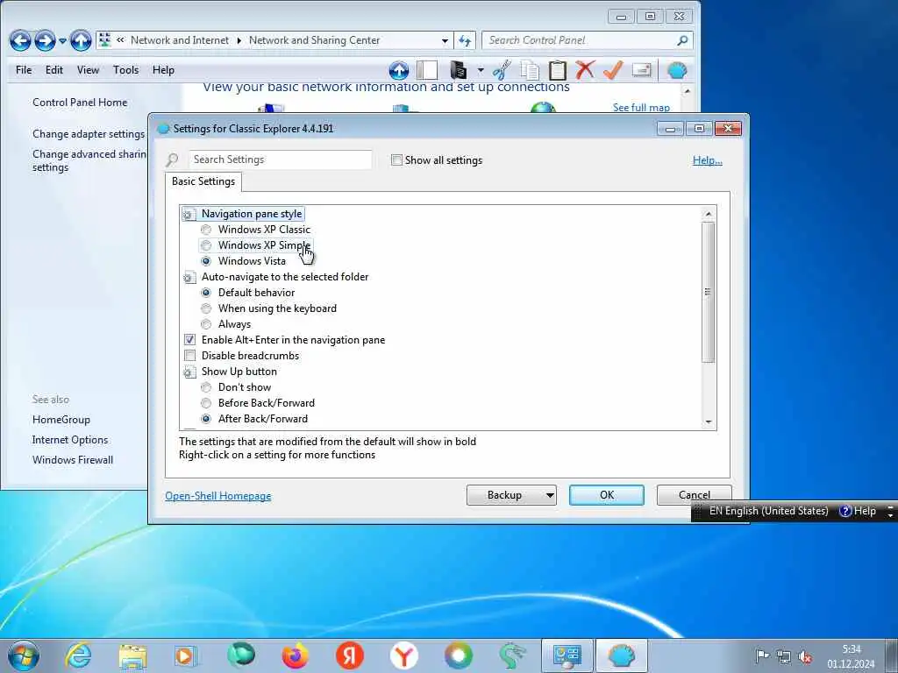The height and width of the screenshot is (673, 898).
Task: Click the blue shell Settings toolbar icon
Action: coord(677,70)
